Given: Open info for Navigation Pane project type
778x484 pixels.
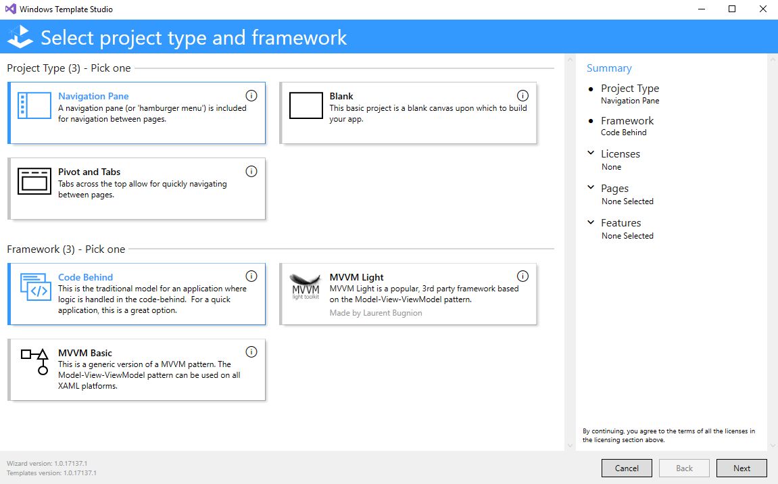Looking at the screenshot, I should pyautogui.click(x=251, y=95).
